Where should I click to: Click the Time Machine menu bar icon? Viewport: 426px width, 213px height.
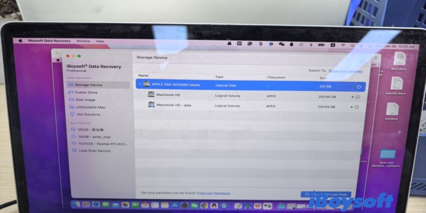pos(301,44)
